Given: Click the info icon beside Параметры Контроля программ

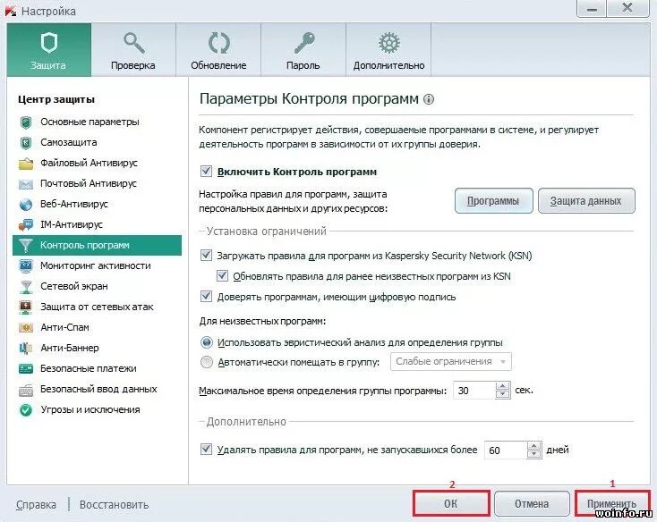Looking at the screenshot, I should (x=429, y=99).
